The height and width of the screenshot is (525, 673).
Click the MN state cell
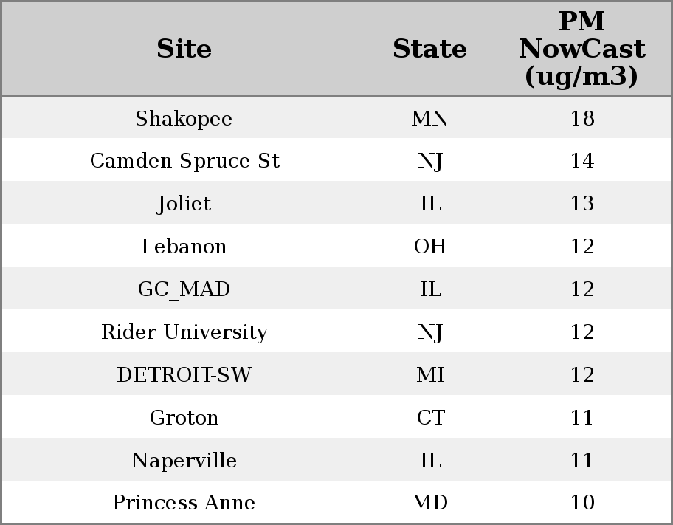click(429, 118)
